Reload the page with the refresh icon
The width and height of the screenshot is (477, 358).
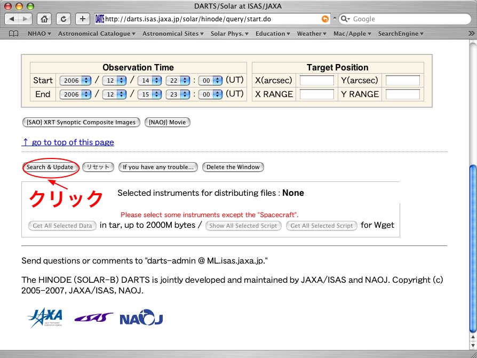63,19
